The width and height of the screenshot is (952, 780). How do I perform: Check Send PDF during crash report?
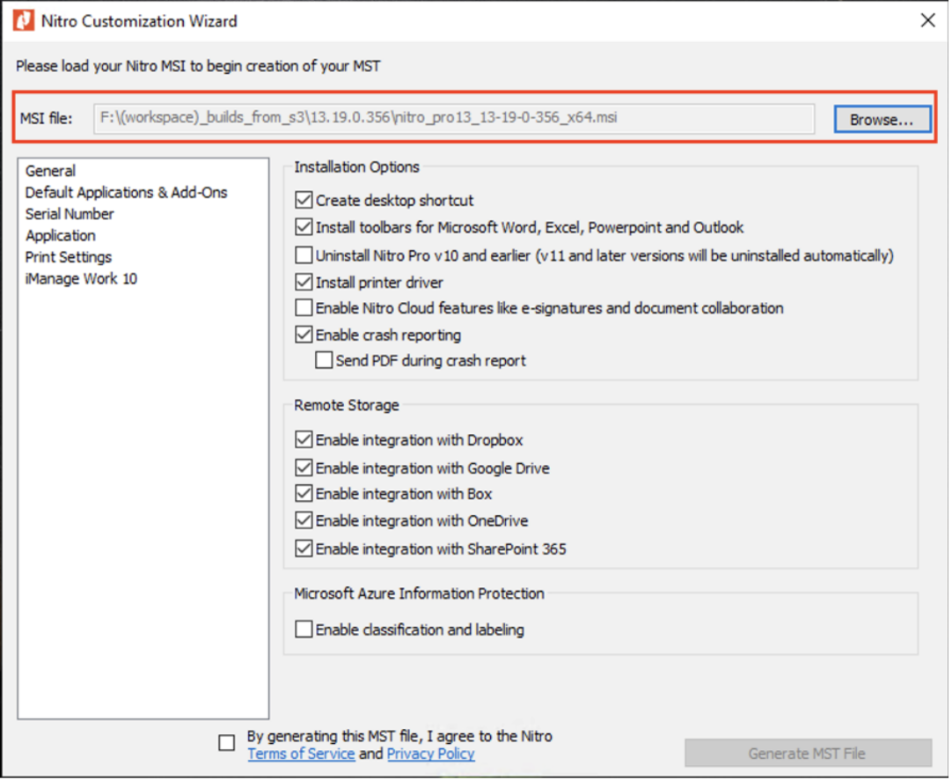324,360
